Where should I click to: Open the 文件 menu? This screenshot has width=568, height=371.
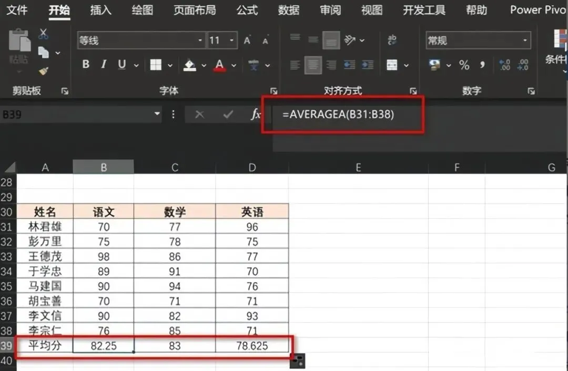[17, 10]
